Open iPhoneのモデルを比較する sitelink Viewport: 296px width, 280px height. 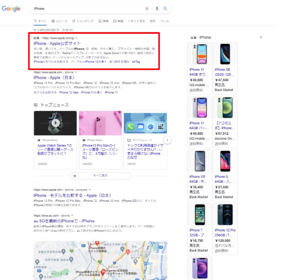51,62
